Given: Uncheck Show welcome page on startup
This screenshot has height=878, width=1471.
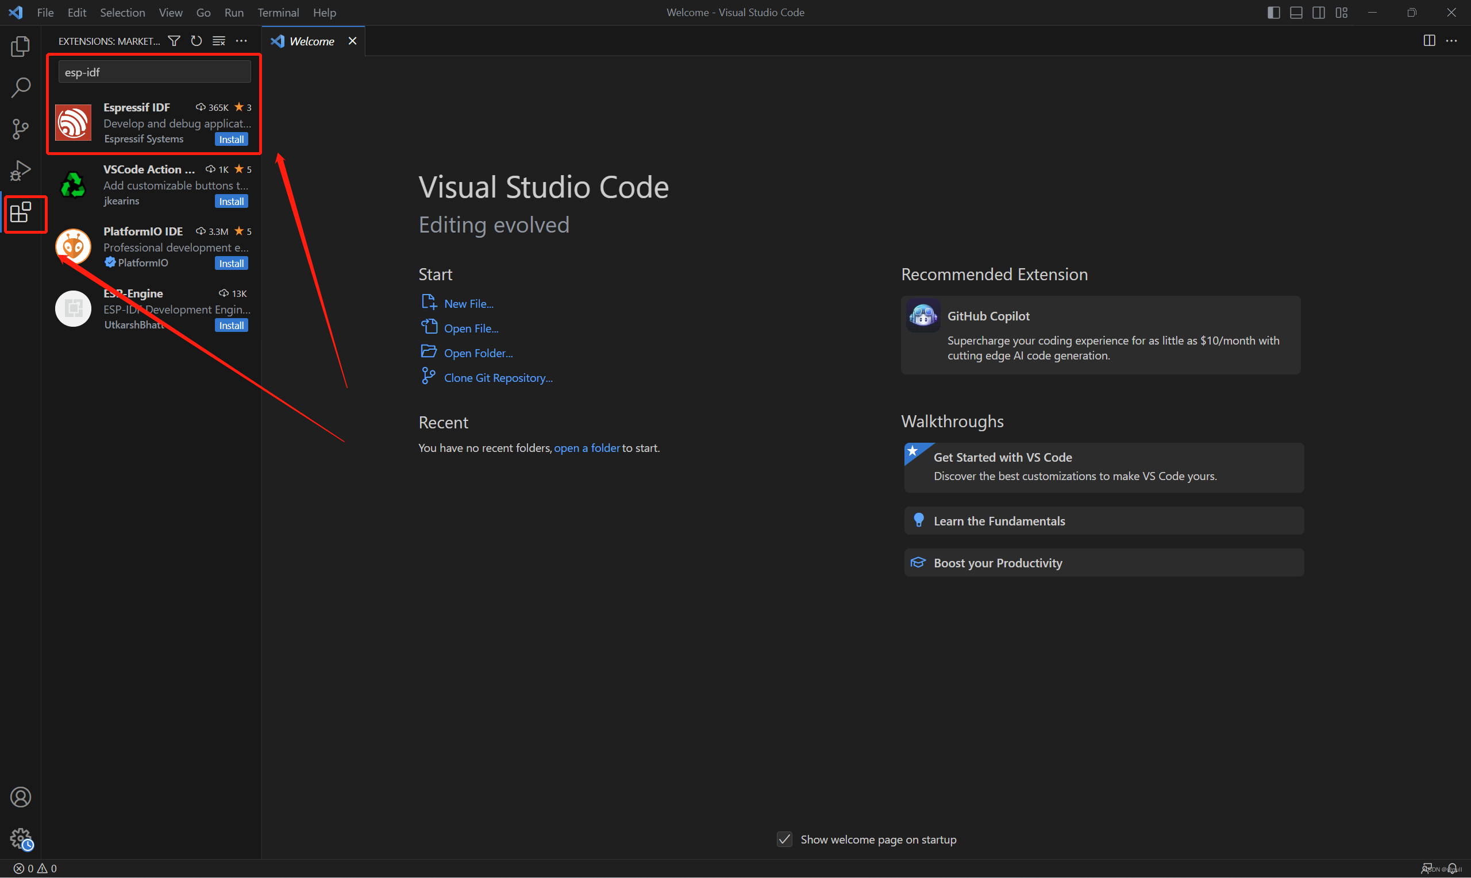Looking at the screenshot, I should [x=784, y=839].
